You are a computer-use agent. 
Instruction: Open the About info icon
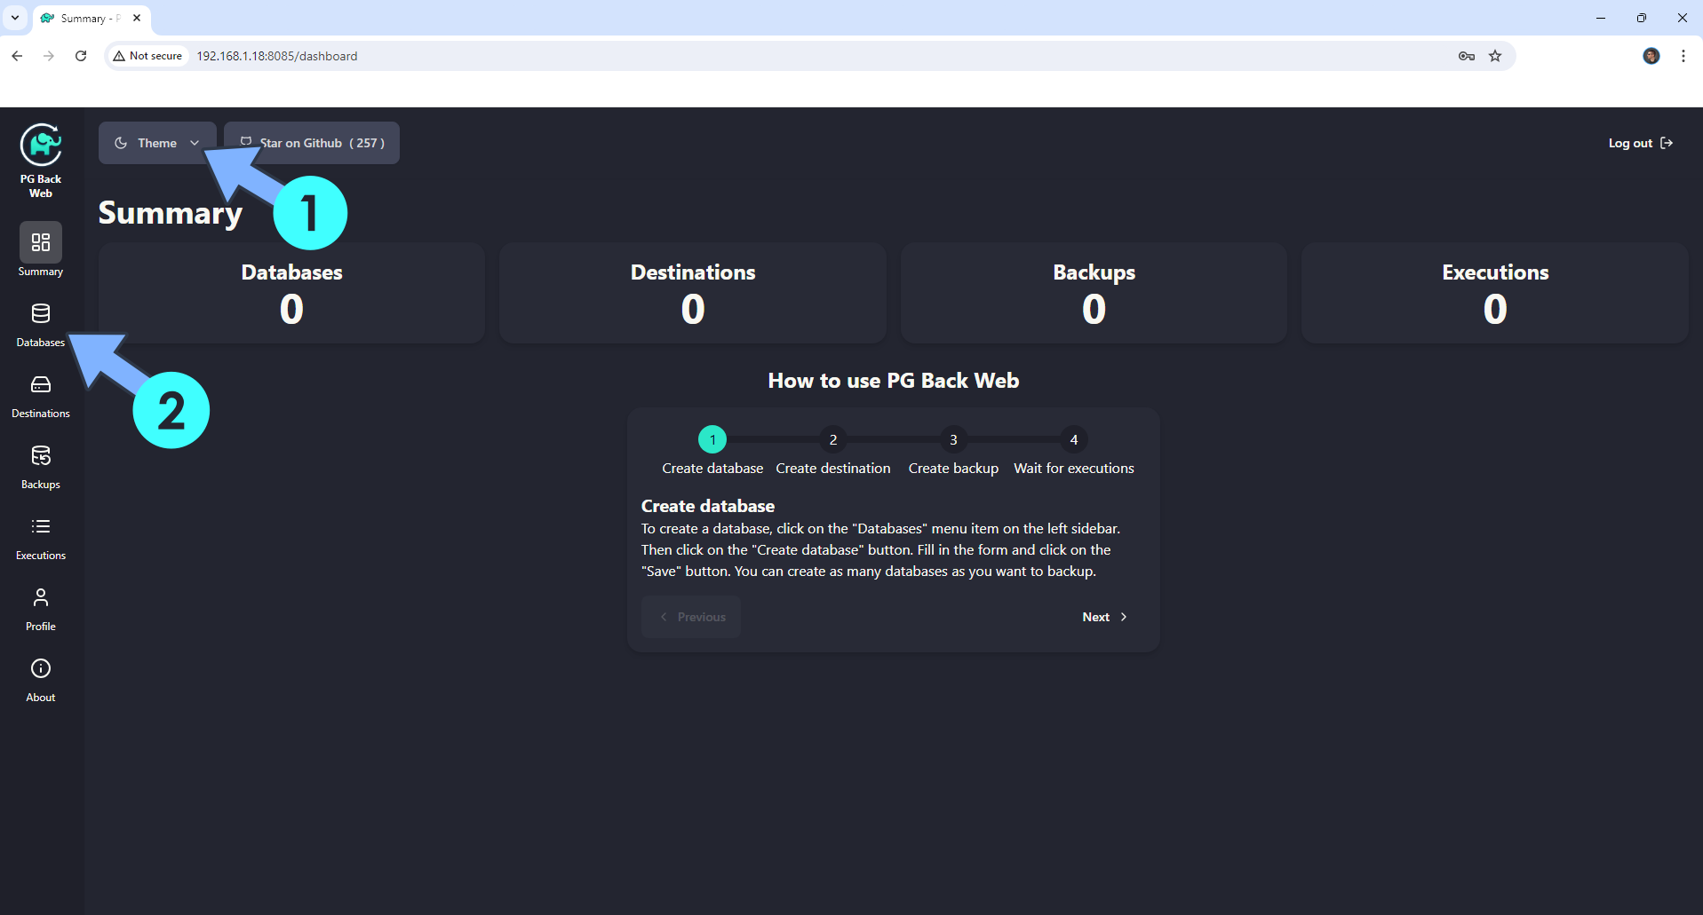pyautogui.click(x=41, y=668)
